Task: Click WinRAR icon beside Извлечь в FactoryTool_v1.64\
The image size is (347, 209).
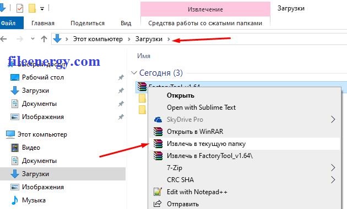Action: coord(158,156)
